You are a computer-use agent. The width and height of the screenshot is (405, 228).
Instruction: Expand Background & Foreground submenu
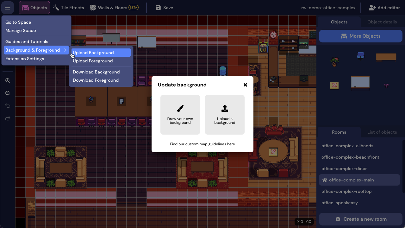coord(36,50)
